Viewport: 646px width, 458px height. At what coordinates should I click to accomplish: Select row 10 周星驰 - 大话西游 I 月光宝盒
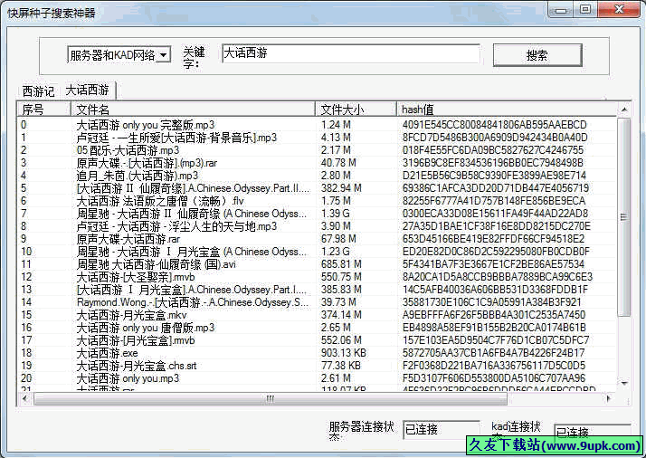point(318,252)
